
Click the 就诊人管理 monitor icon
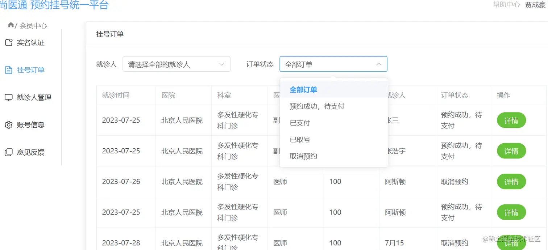point(9,98)
